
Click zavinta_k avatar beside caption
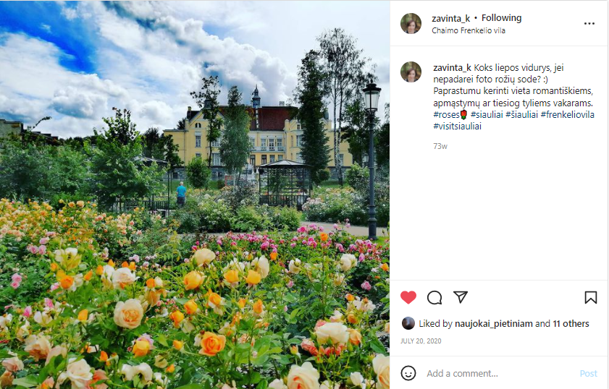point(411,72)
